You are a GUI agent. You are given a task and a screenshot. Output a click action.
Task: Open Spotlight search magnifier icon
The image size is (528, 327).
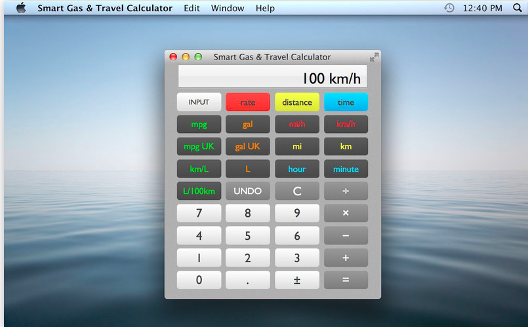(x=516, y=8)
